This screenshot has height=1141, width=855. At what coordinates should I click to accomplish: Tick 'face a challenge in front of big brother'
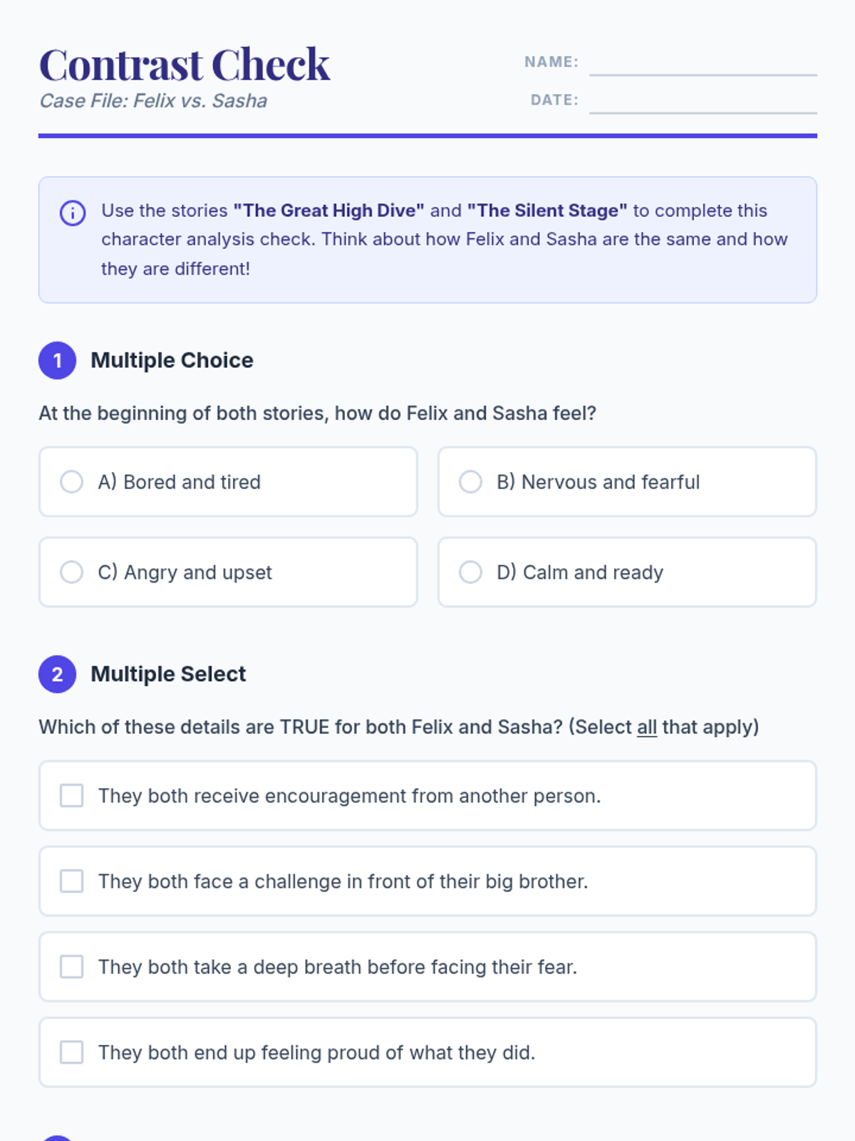pos(427,881)
